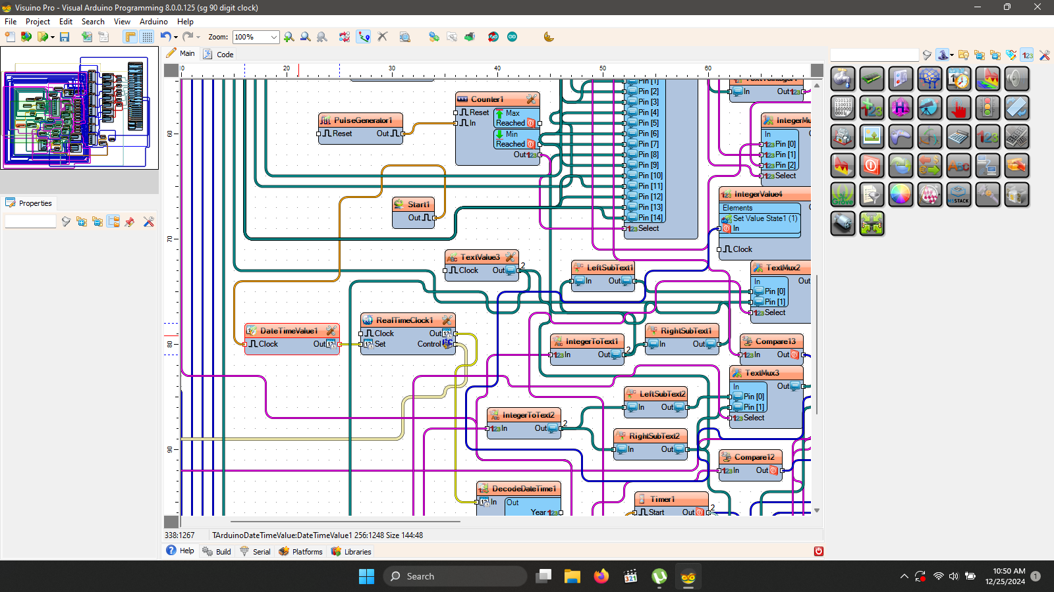Click the Windows Start button
The image size is (1054, 592).
[x=366, y=576]
